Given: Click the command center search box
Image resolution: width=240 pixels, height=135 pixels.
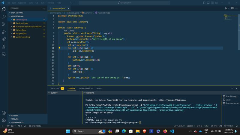Looking at the screenshot, I should coord(124,3).
